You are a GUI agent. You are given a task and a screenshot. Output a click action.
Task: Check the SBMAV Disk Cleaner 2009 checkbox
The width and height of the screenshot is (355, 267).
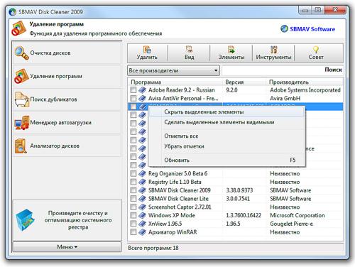pyautogui.click(x=133, y=190)
